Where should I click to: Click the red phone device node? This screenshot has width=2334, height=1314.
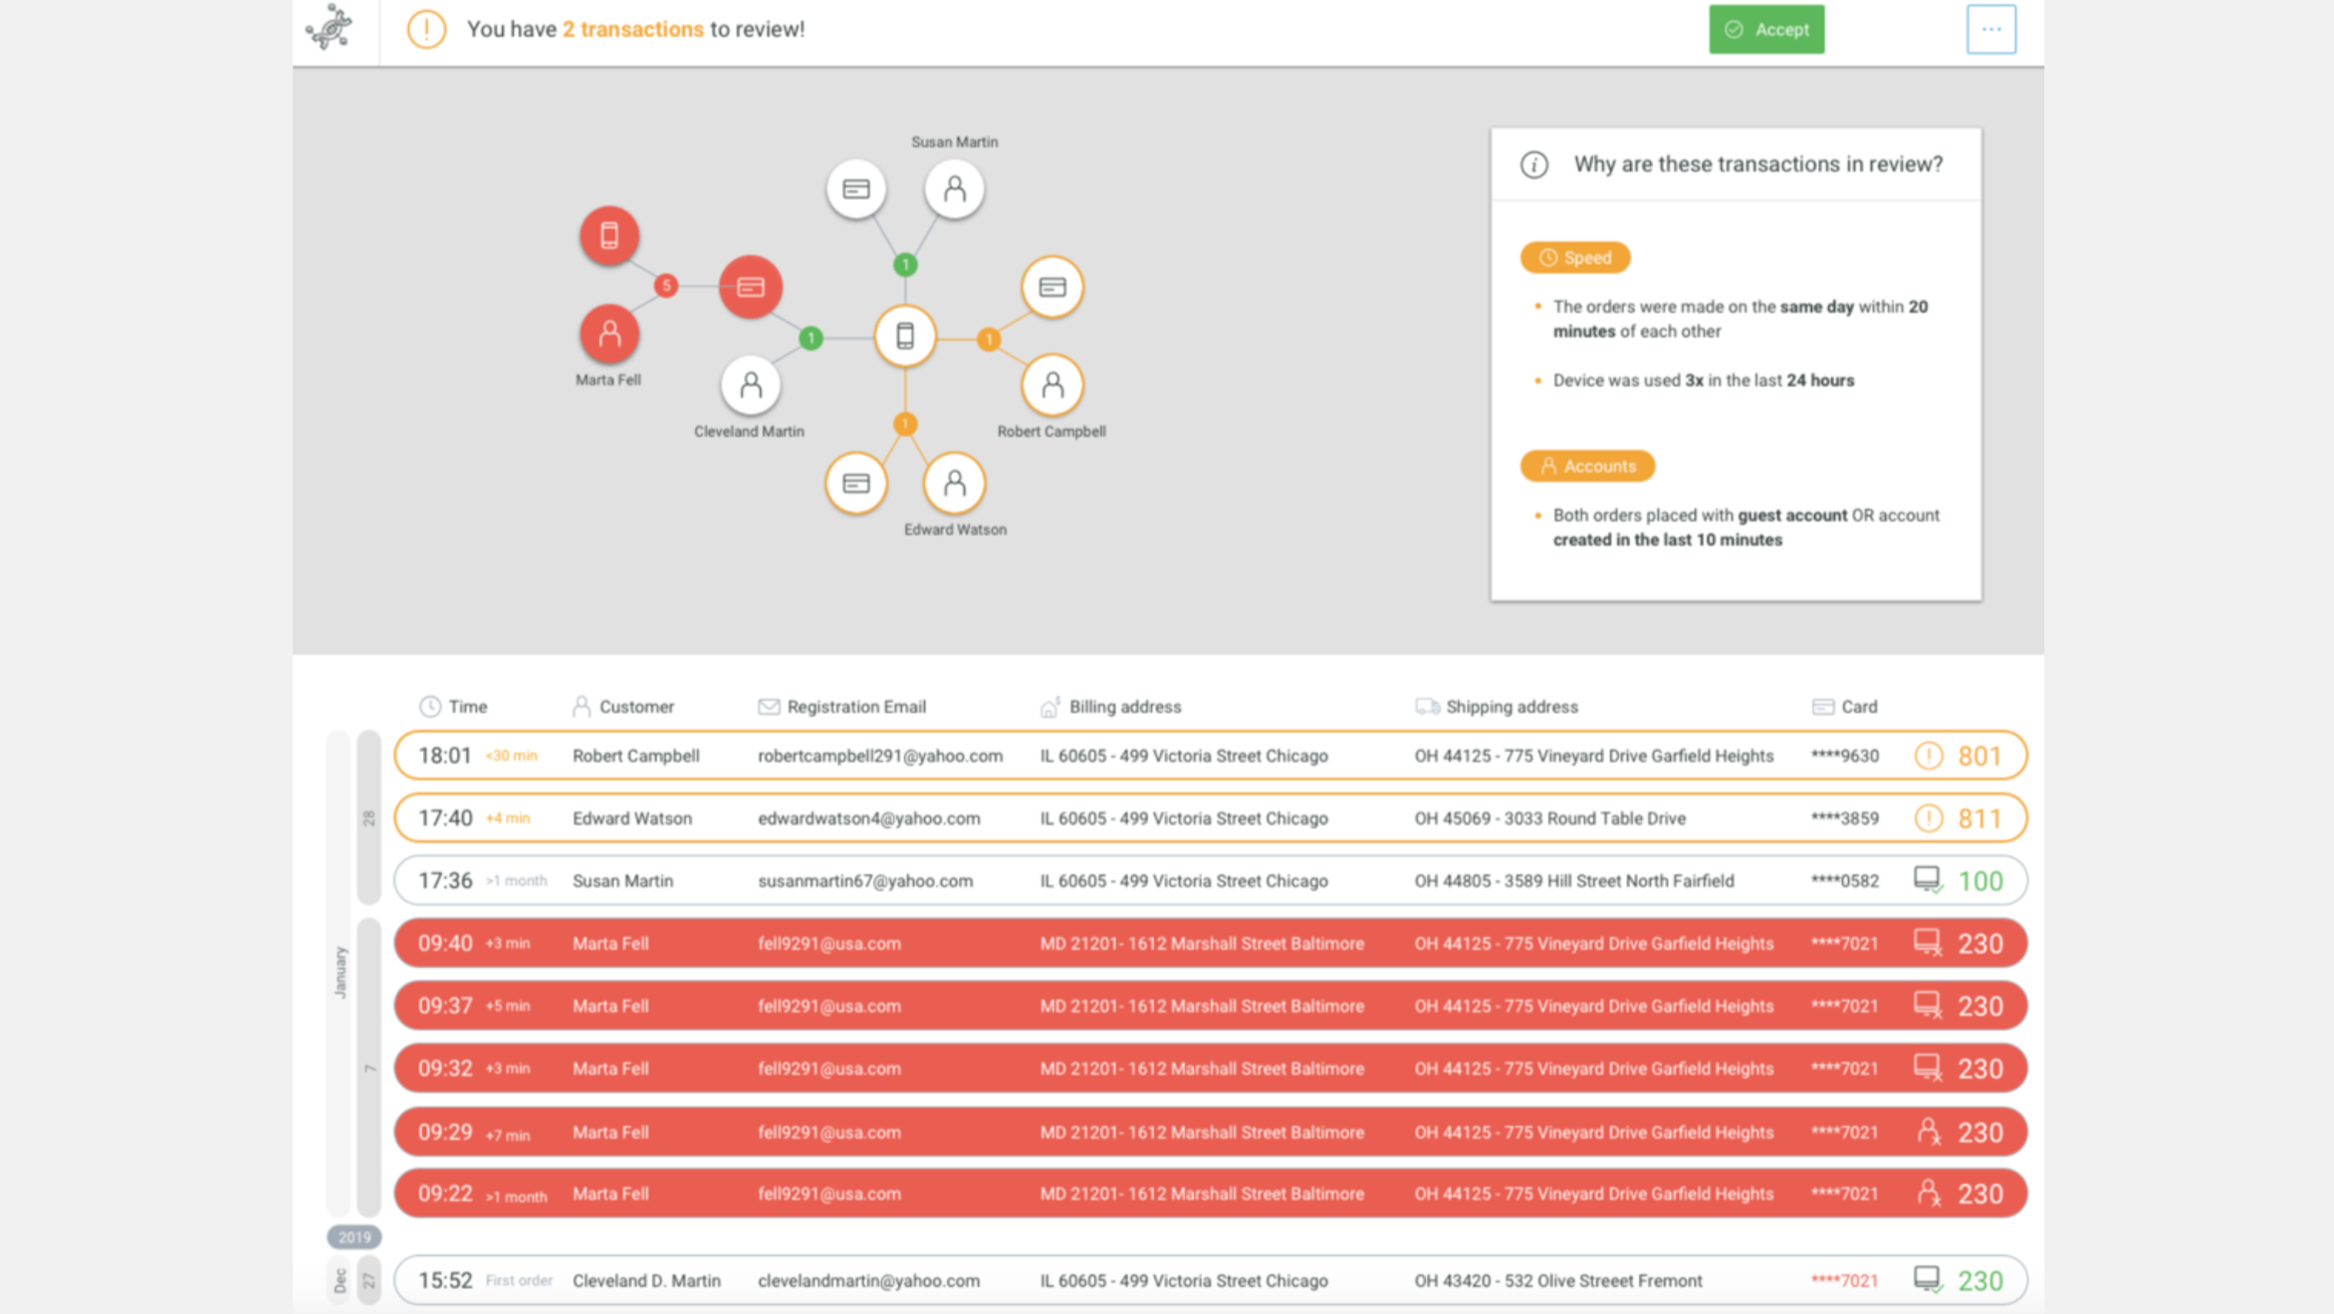click(x=608, y=236)
